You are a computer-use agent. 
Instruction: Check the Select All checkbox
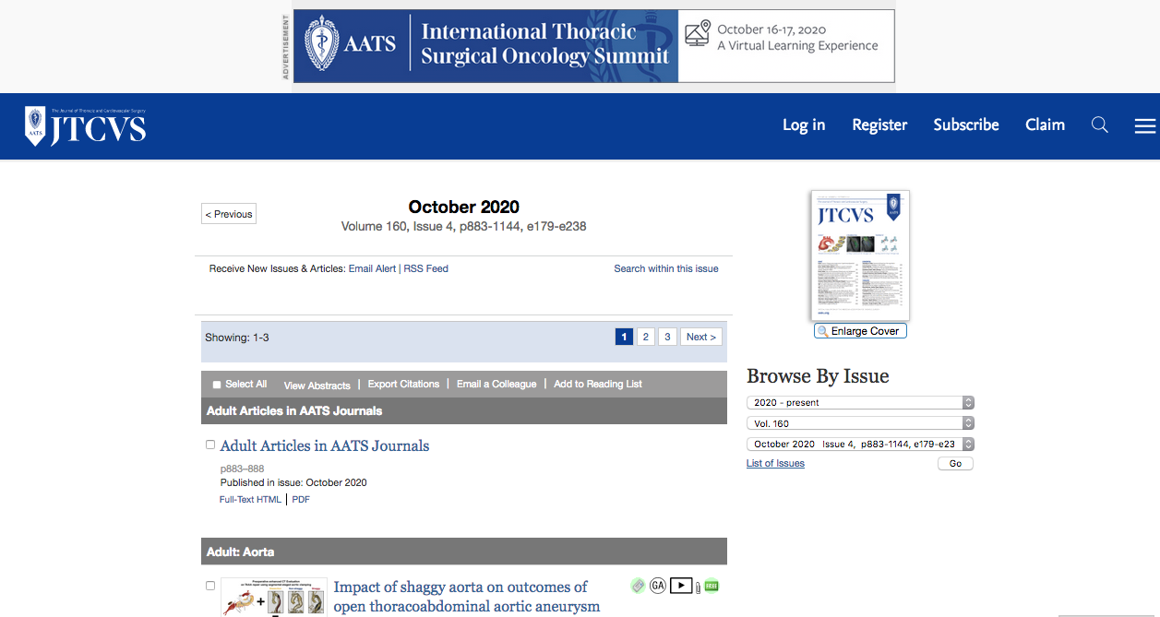point(217,385)
